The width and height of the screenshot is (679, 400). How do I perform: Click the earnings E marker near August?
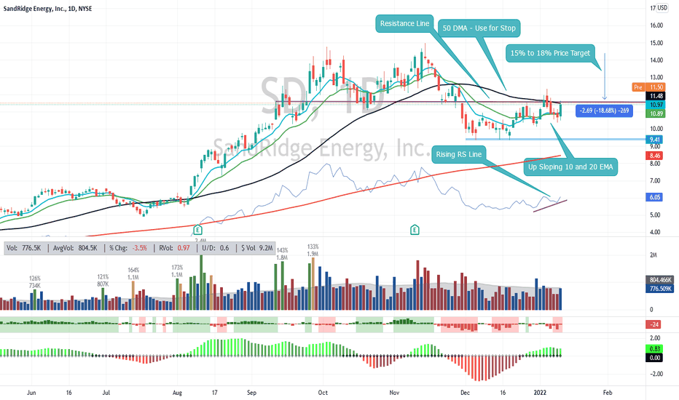[x=198, y=230]
